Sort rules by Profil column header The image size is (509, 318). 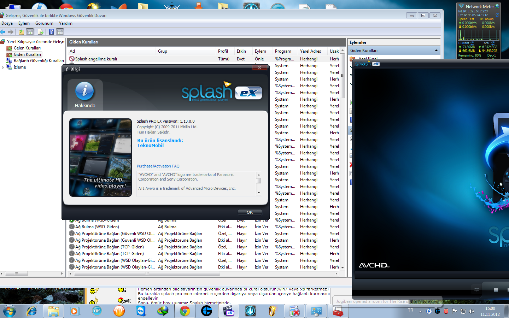(226, 51)
